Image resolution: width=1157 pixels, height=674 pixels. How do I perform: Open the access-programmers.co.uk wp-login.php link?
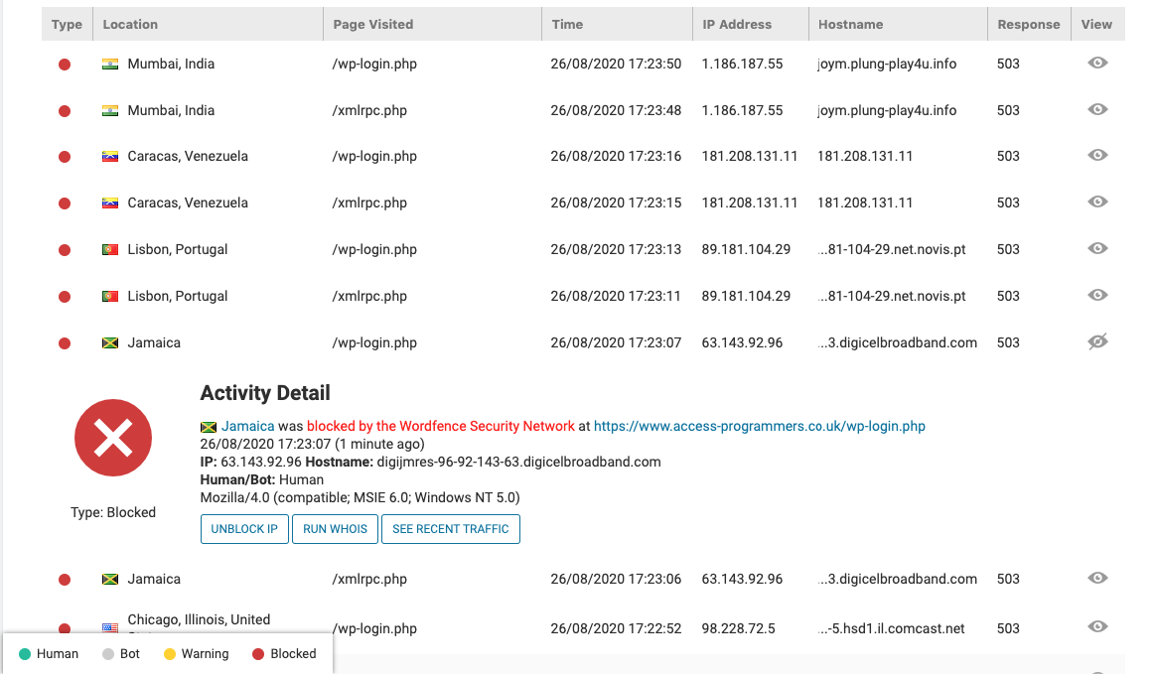(x=760, y=426)
